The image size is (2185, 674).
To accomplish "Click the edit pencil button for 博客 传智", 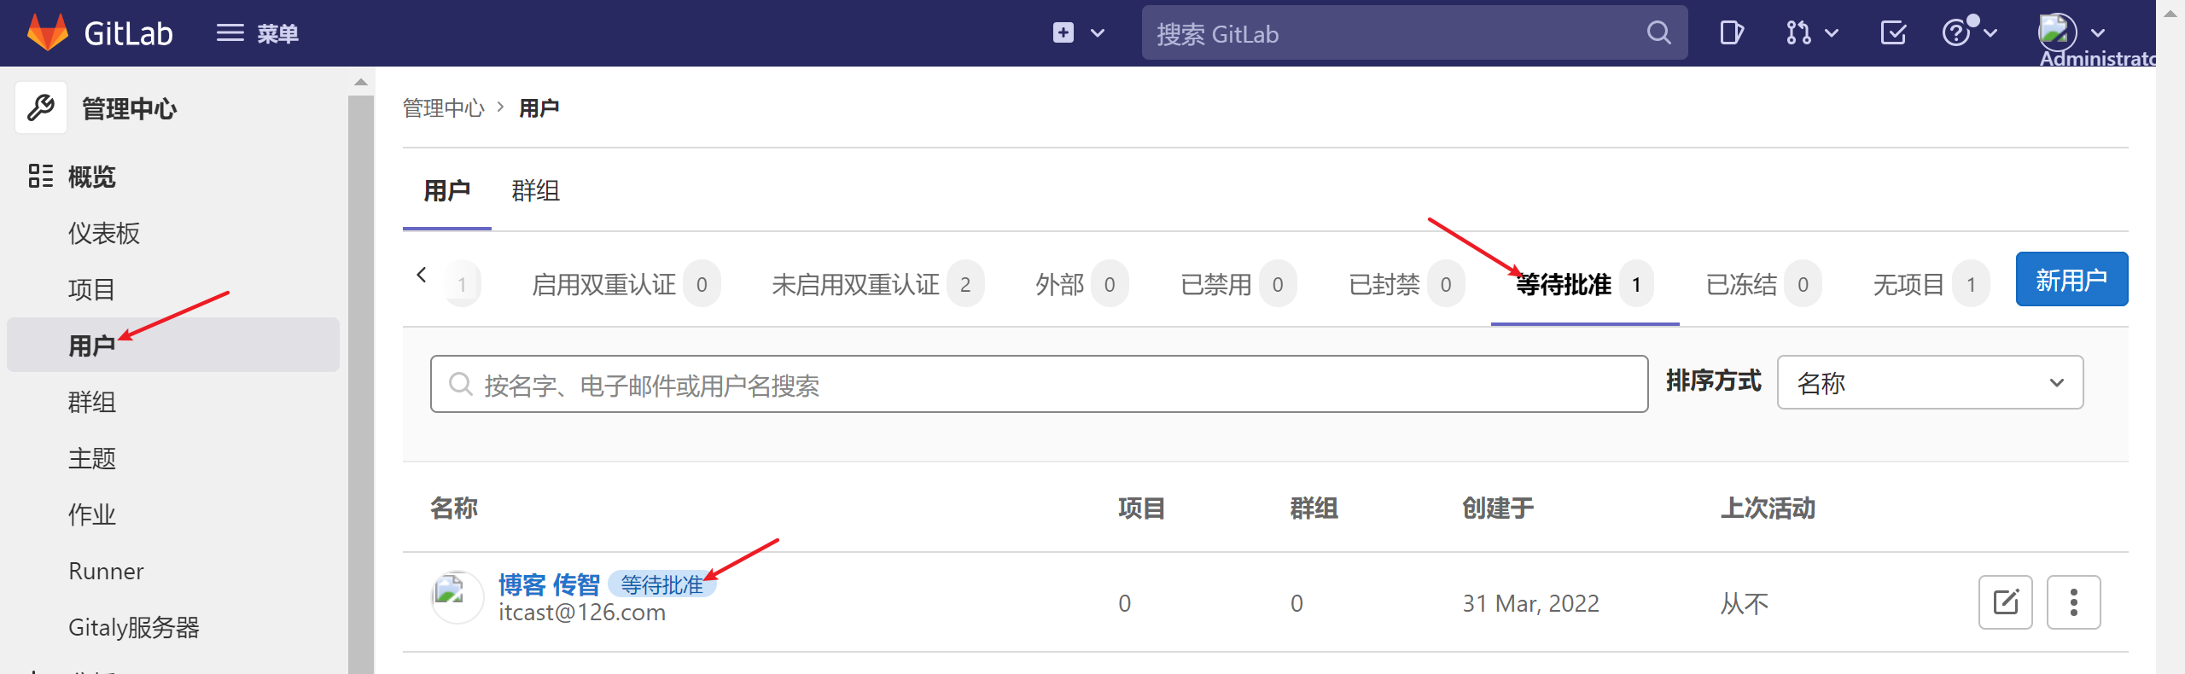I will pyautogui.click(x=2006, y=602).
